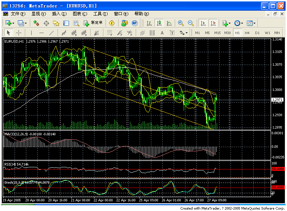This screenshot has width=287, height=211.
Task: Select the H1 timeframe button
Action: coord(237,33)
